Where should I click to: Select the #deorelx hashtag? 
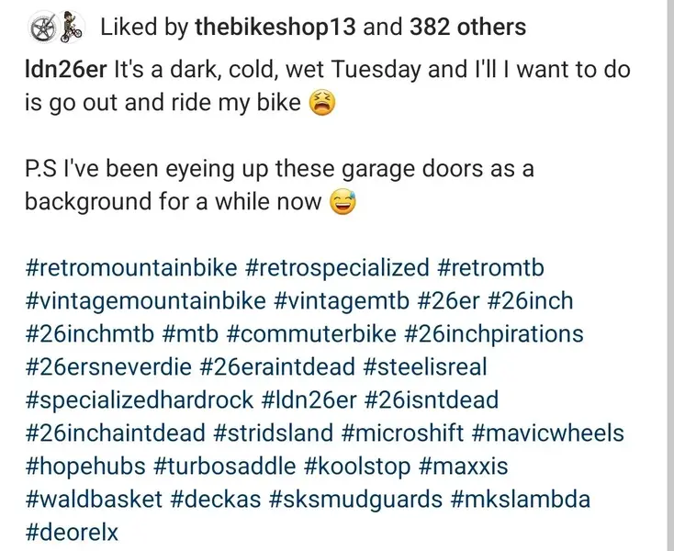[72, 533]
